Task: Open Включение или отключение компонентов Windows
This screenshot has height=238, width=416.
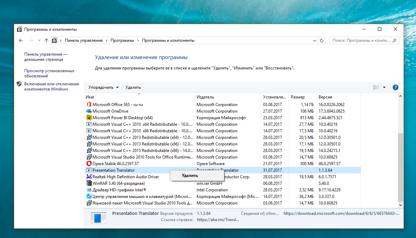Action: (x=51, y=86)
